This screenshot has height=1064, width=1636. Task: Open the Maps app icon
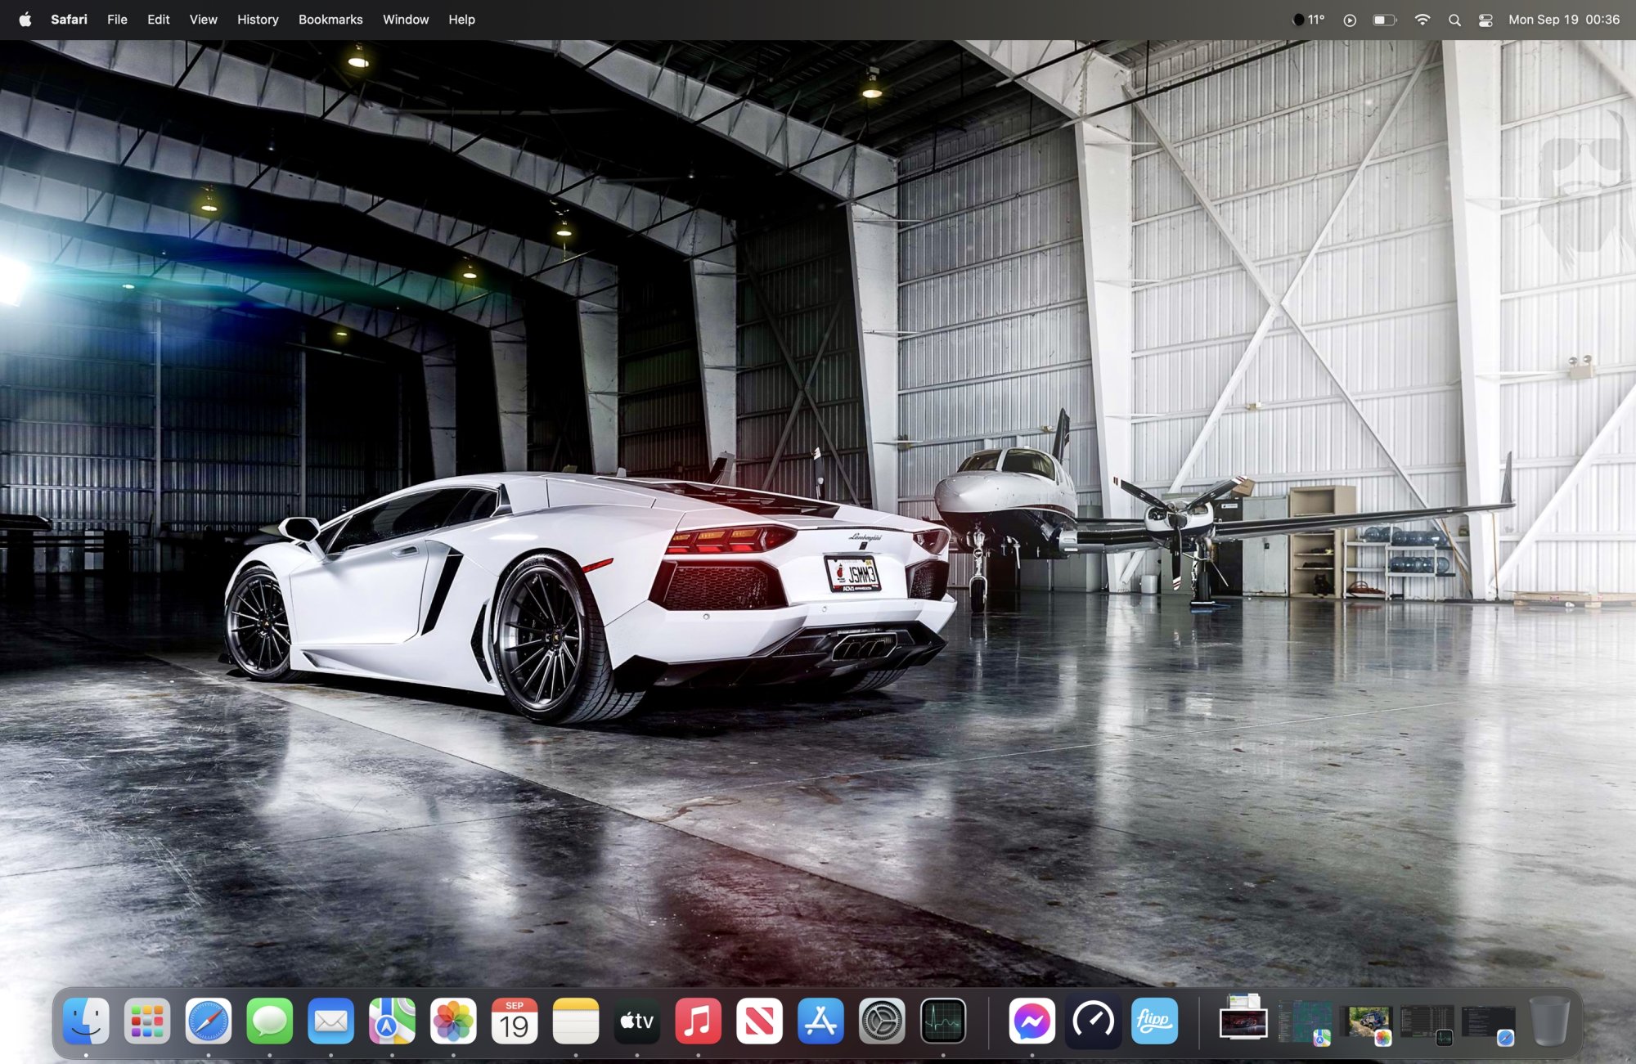[x=392, y=1021]
